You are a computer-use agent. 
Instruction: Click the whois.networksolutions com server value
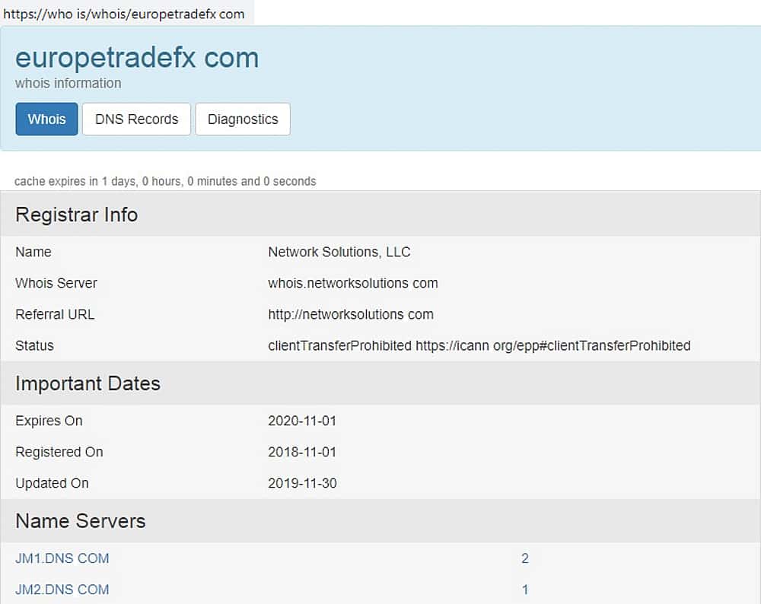353,283
